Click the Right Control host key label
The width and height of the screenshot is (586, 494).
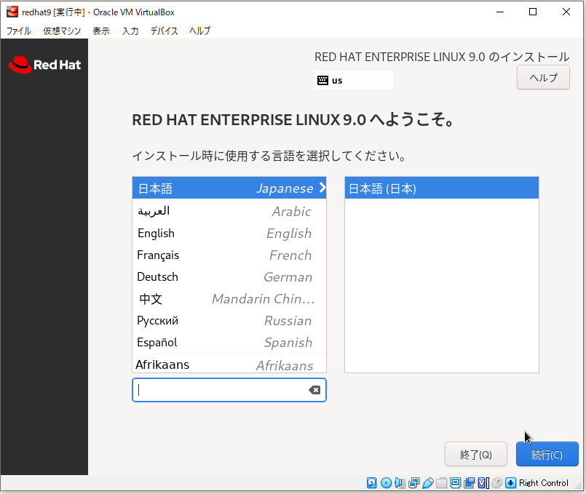point(543,483)
